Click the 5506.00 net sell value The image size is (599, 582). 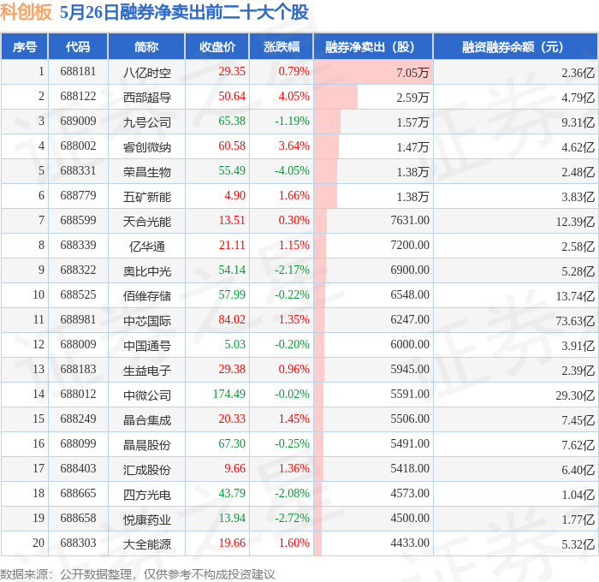coord(410,419)
